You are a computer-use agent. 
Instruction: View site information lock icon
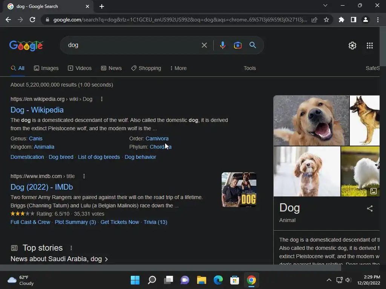click(47, 20)
